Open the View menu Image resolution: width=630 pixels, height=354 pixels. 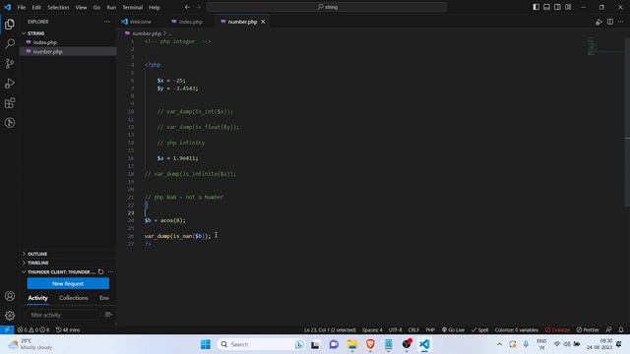(81, 7)
